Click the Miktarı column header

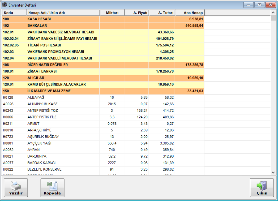(x=112, y=13)
